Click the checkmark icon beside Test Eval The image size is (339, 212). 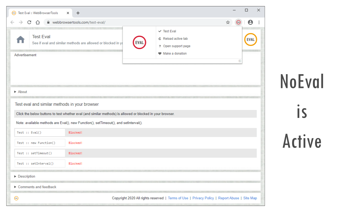click(160, 31)
